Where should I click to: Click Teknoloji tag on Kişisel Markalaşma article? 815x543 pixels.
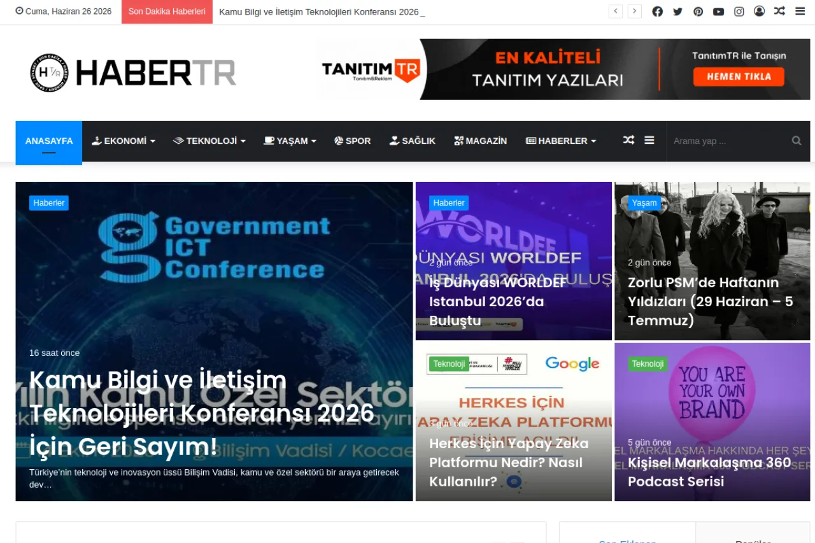tap(648, 364)
